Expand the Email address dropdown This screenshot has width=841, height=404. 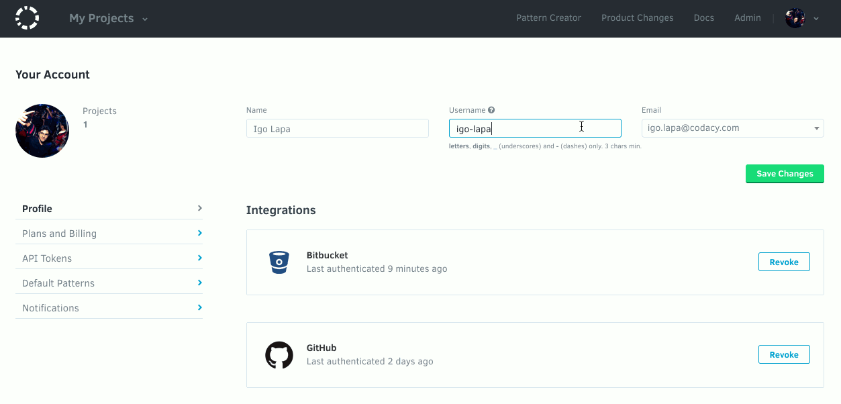click(x=816, y=128)
